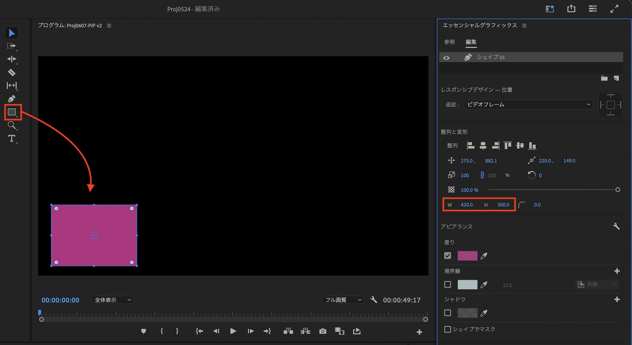
Task: Enable the 境界線 stroke checkbox
Action: pos(447,284)
